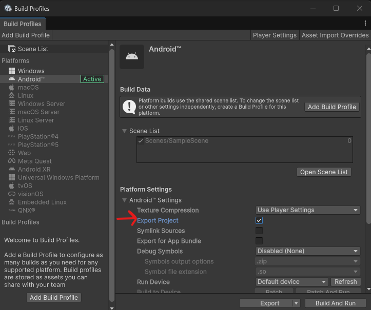Click the Linux Server icon

12,120
